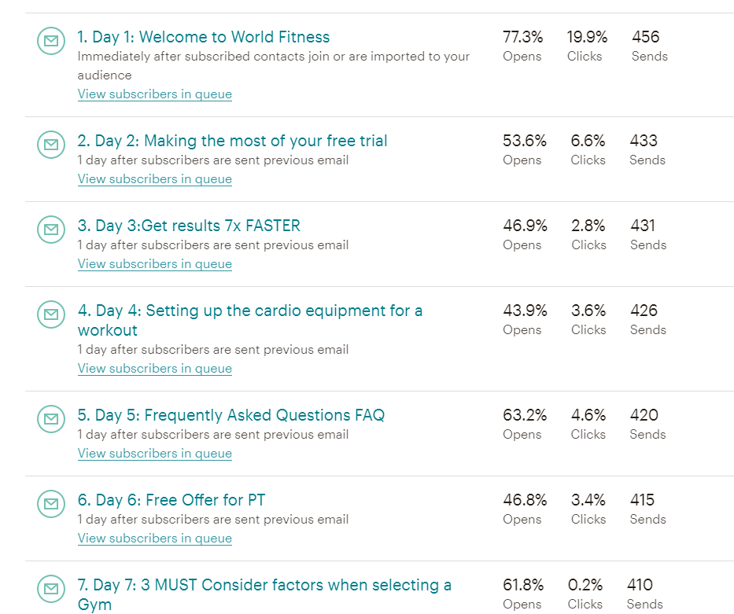Open the 'Free Offer for PT' email

click(171, 500)
